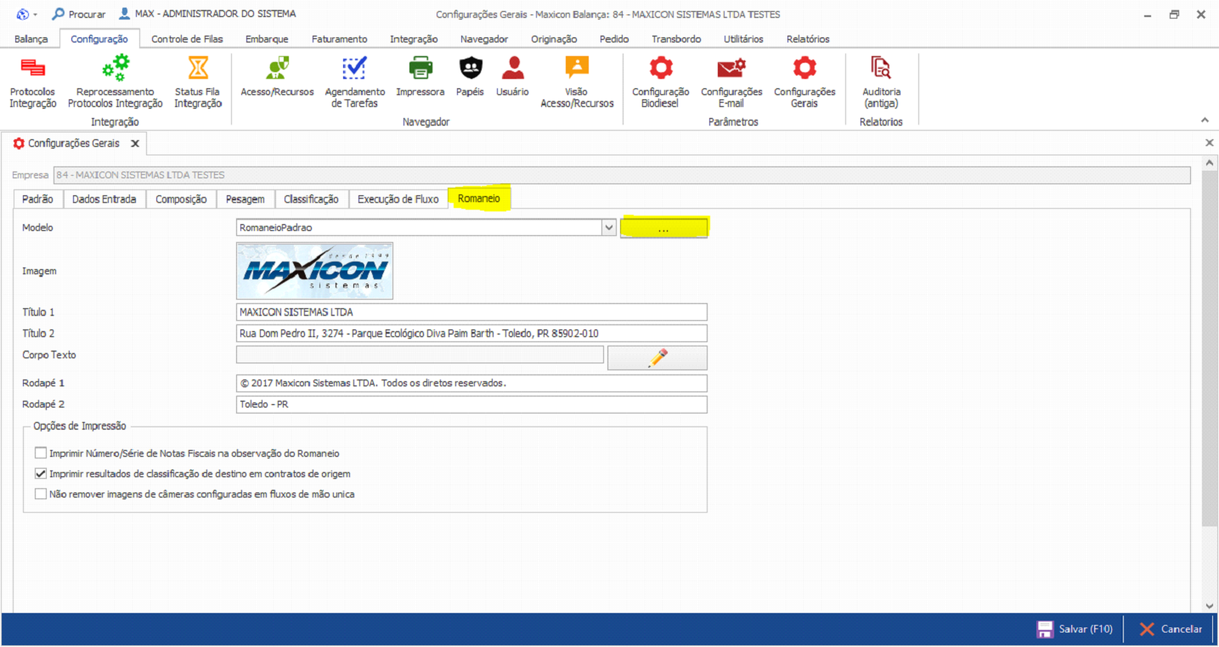The image size is (1219, 647).
Task: Select the Romaneio settings tab
Action: point(480,199)
